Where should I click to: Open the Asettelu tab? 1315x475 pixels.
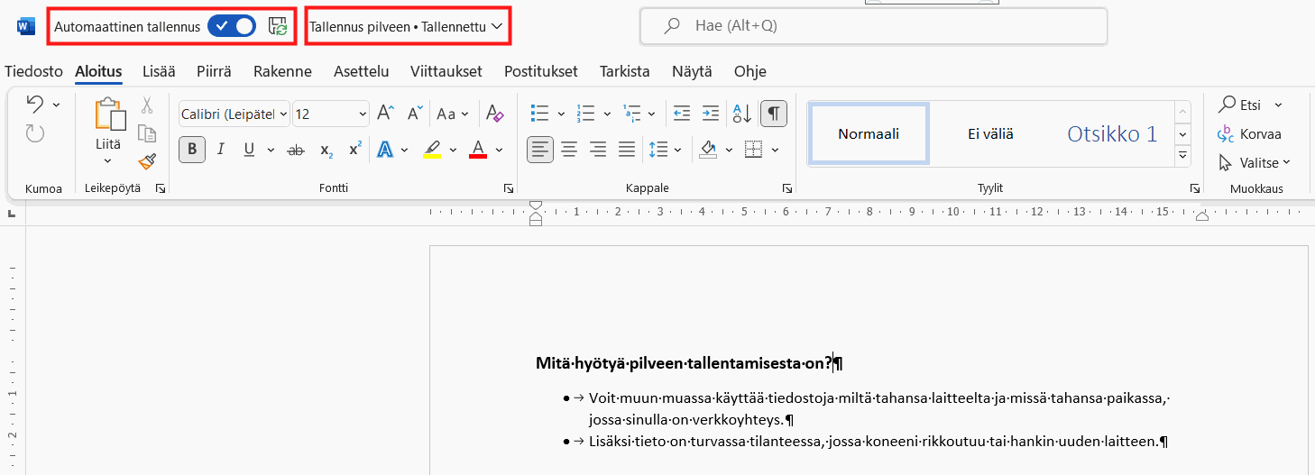point(361,71)
